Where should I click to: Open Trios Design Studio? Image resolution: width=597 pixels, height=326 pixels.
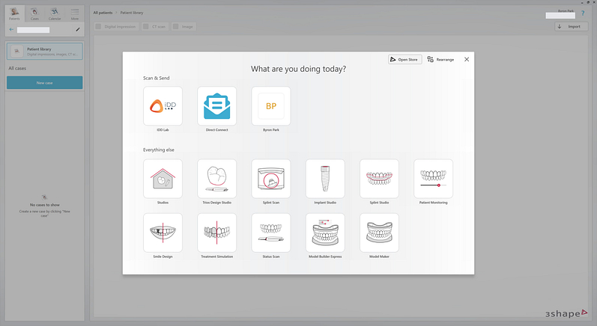point(216,179)
